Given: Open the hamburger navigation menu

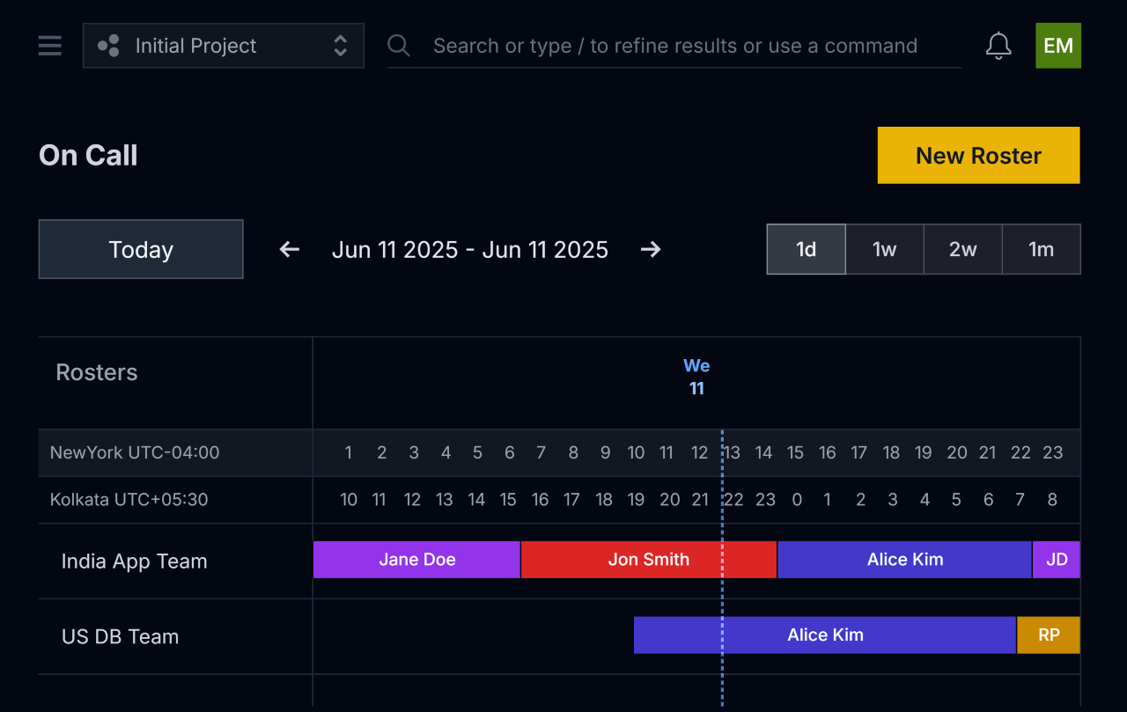Looking at the screenshot, I should coord(50,46).
